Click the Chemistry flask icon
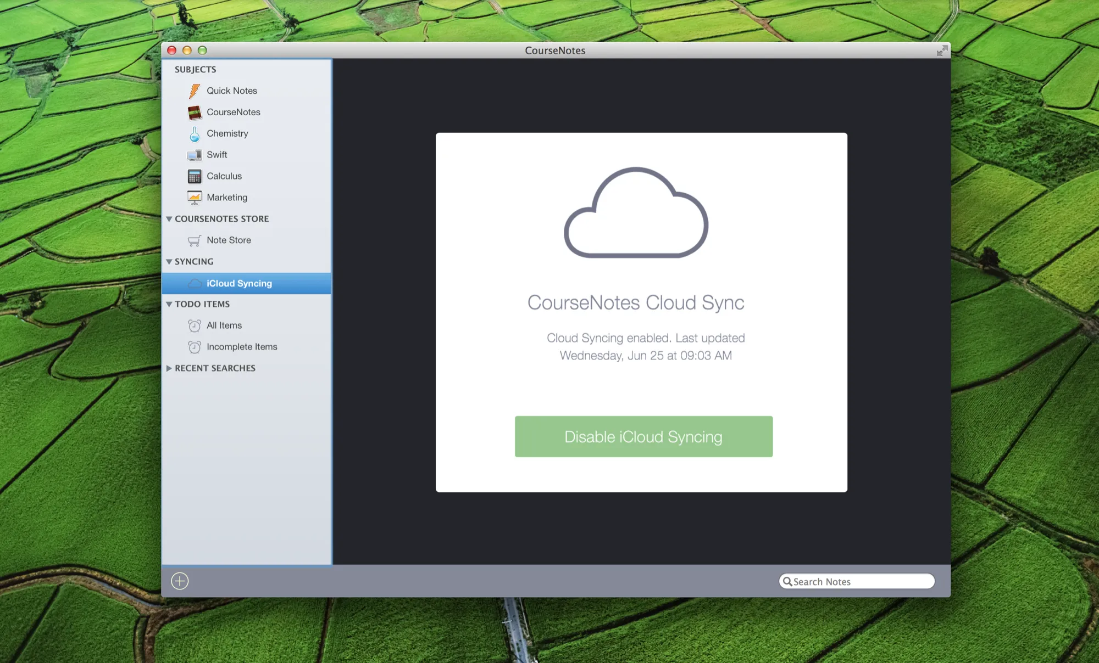Image resolution: width=1099 pixels, height=663 pixels. tap(195, 134)
